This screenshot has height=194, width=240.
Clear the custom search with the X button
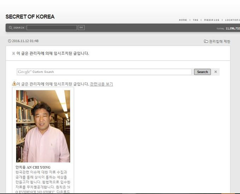tap(216, 72)
